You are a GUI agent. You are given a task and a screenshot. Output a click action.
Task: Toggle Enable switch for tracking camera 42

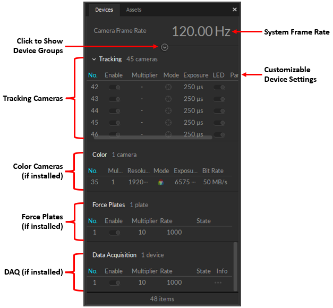[x=114, y=87]
